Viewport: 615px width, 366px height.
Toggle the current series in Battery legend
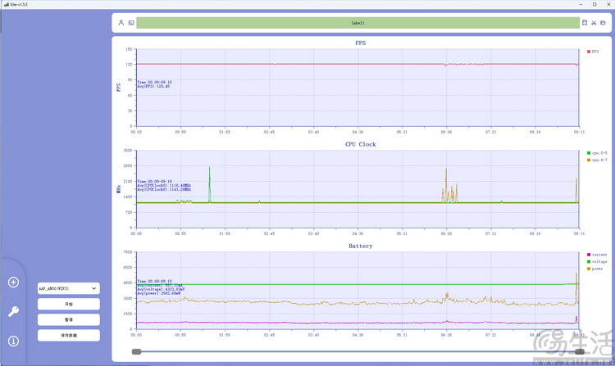(597, 255)
